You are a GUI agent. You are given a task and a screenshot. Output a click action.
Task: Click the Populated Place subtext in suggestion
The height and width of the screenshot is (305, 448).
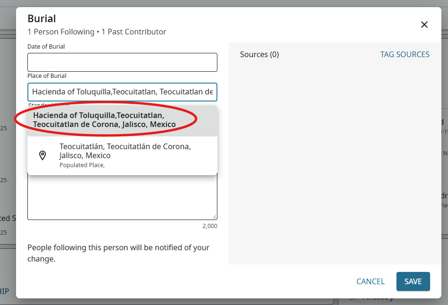tap(82, 165)
